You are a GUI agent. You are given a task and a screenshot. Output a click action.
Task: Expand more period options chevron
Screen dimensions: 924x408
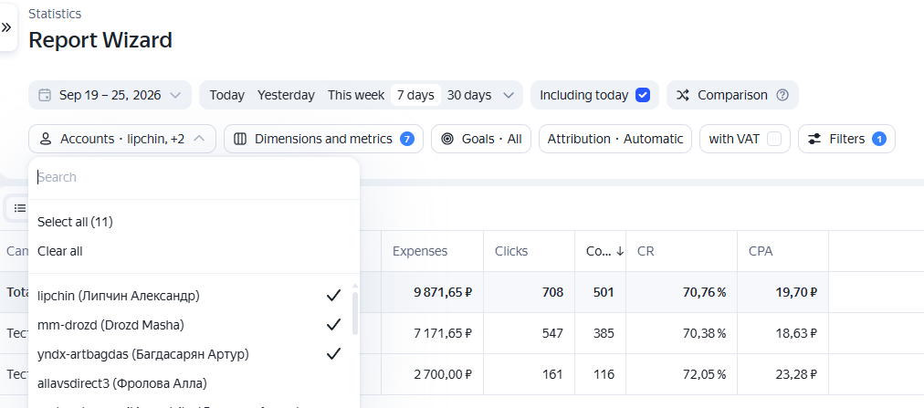point(509,95)
